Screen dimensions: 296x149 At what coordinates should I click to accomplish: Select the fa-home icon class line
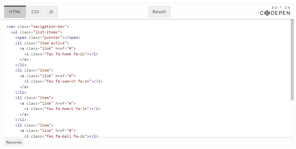click(x=61, y=54)
